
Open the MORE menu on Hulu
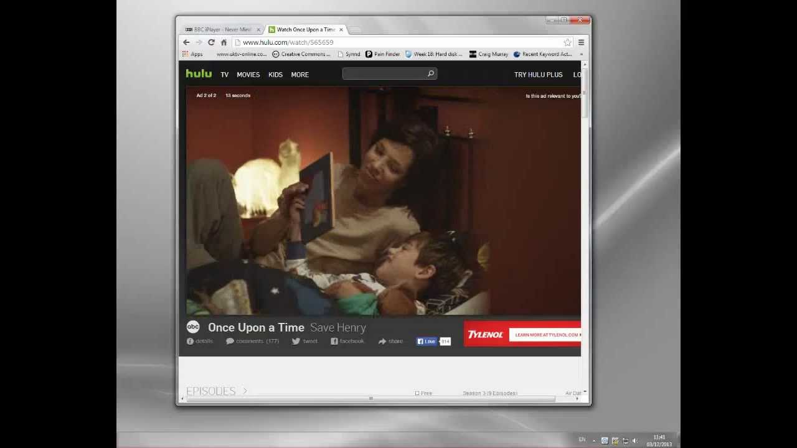(299, 75)
